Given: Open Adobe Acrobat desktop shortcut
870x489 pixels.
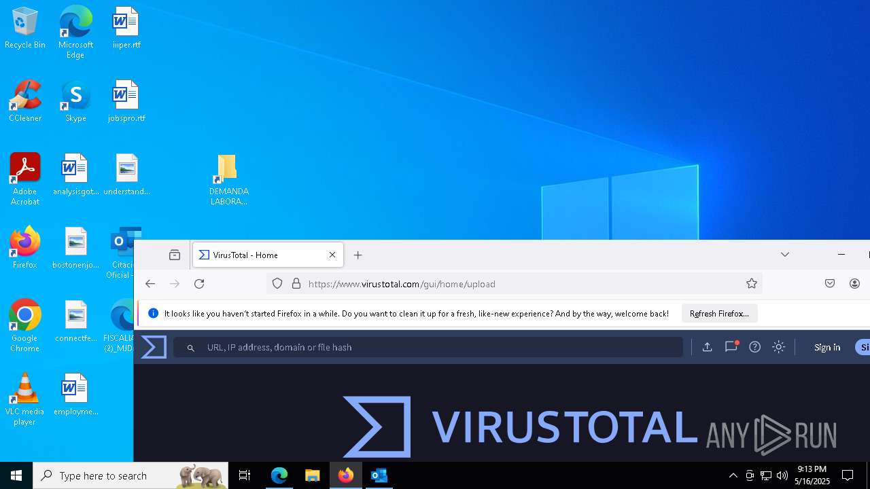Looking at the screenshot, I should [x=25, y=179].
